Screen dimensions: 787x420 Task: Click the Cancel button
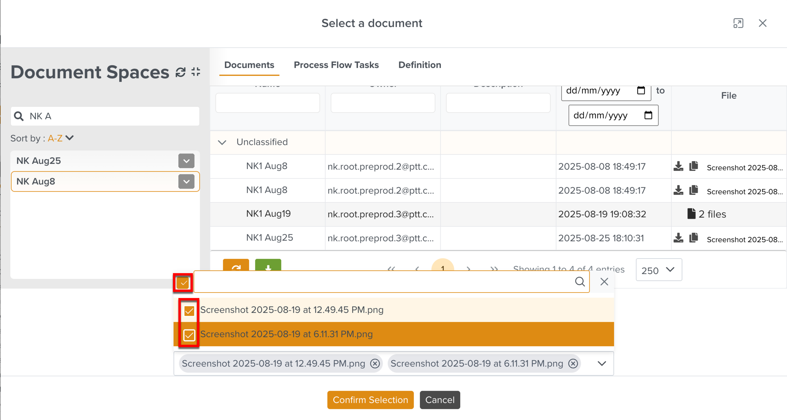pos(439,400)
